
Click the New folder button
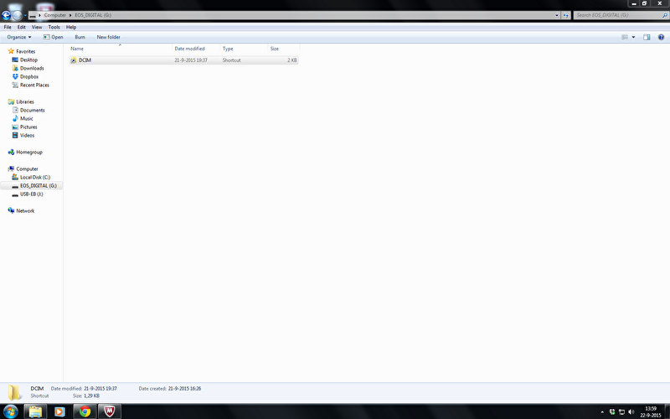point(108,37)
